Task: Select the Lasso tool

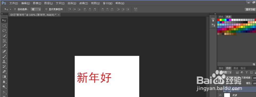Action: 4,31
